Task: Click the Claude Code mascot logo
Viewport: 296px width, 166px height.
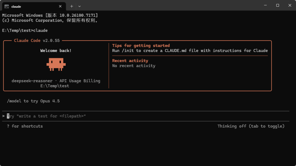Action: pyautogui.click(x=56, y=65)
